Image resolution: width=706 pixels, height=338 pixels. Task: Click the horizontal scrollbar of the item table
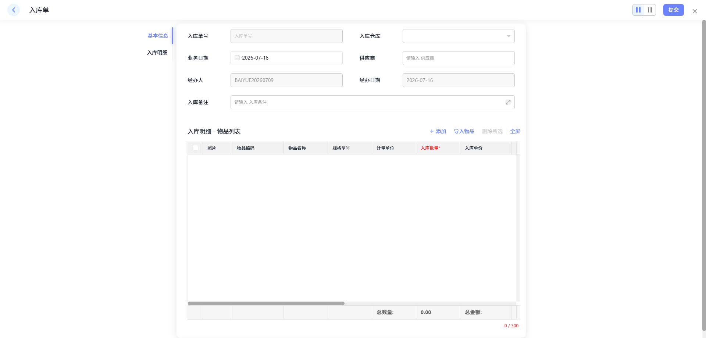266,303
